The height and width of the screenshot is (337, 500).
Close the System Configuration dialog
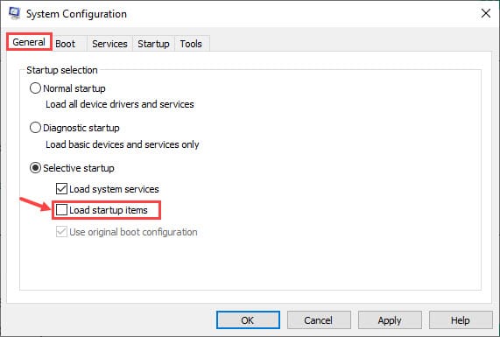coord(486,13)
